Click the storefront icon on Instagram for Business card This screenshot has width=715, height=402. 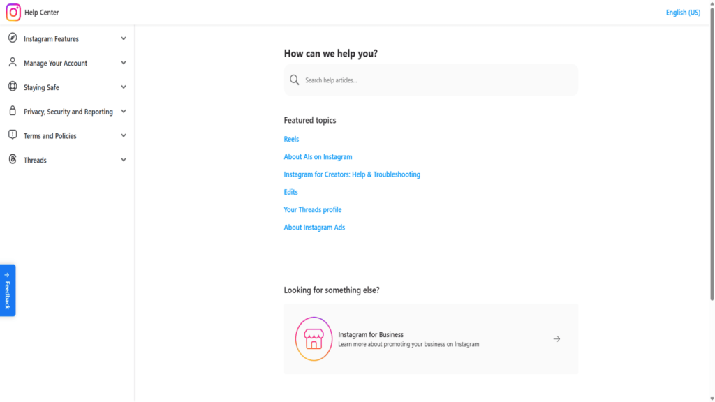pyautogui.click(x=314, y=338)
